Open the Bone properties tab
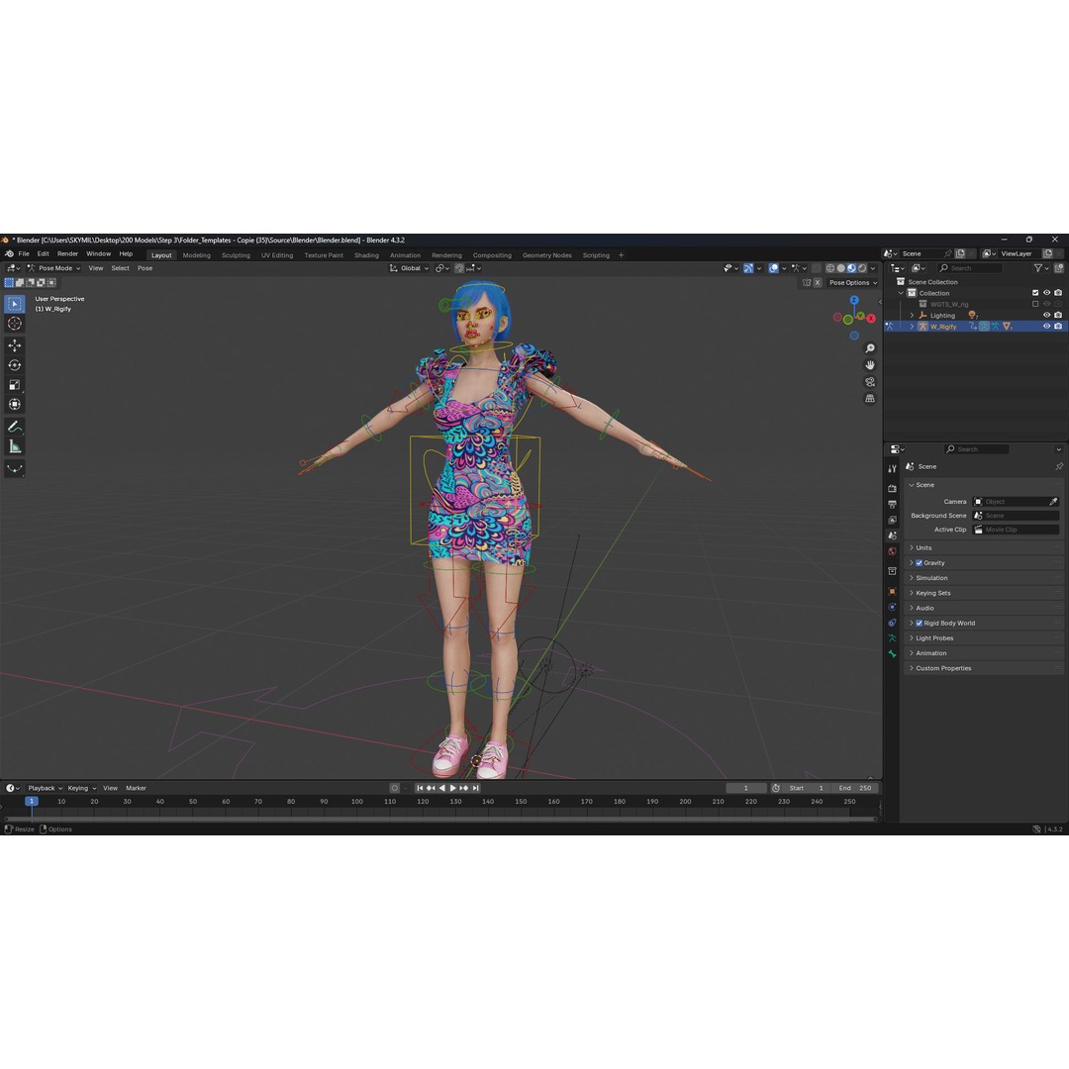The image size is (1069, 1069). pos(892,654)
